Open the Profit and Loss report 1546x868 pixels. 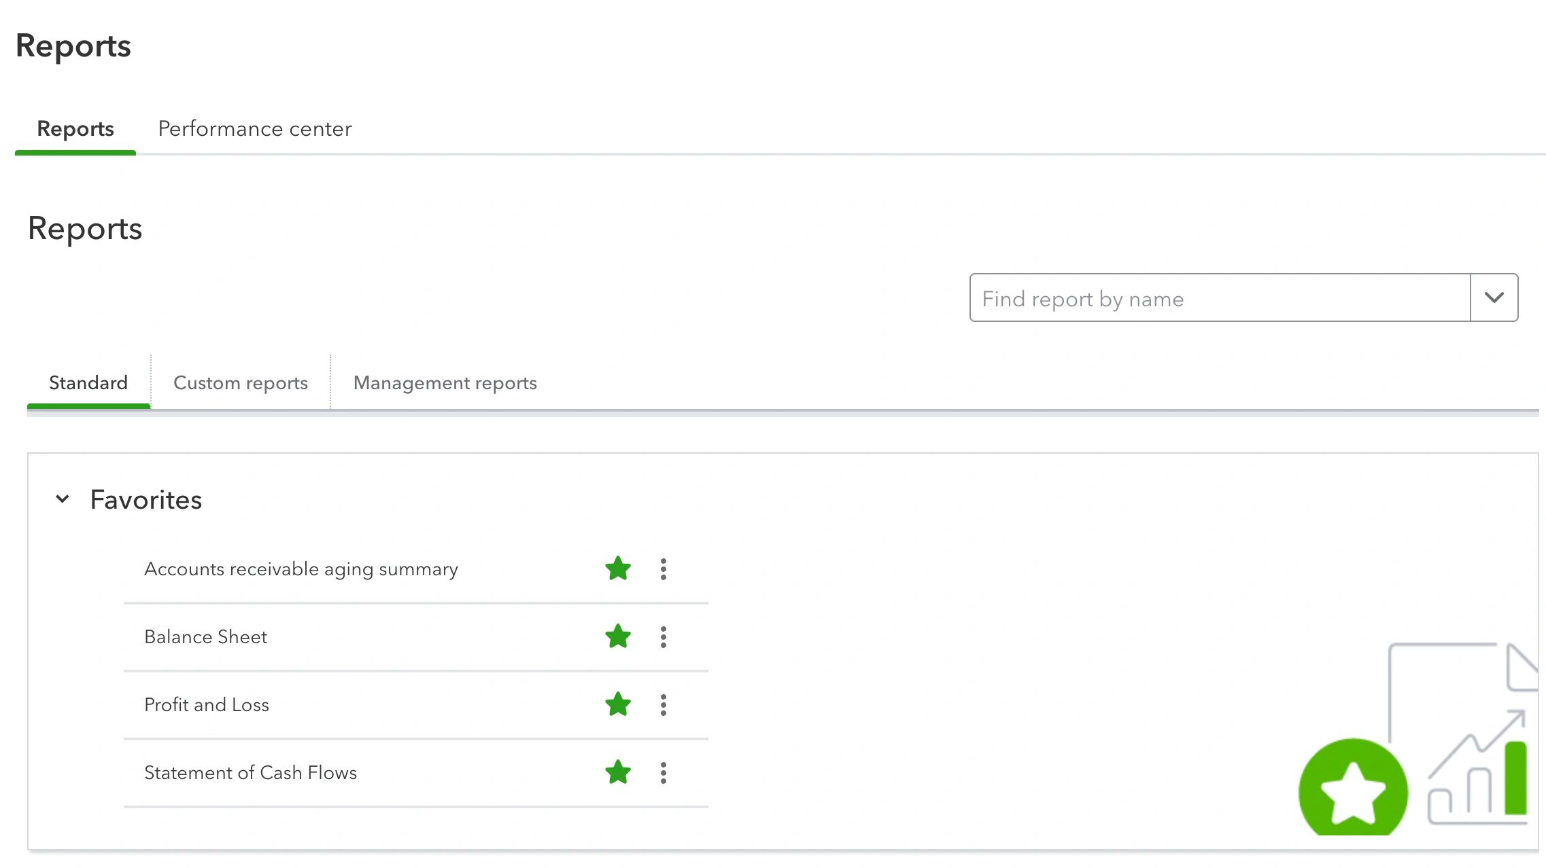pos(206,705)
